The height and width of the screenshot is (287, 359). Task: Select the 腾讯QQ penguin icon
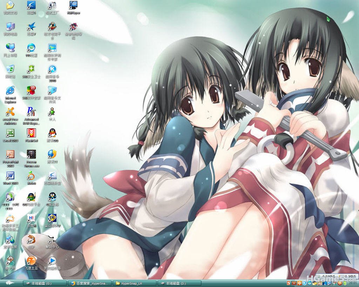click(x=52, y=133)
